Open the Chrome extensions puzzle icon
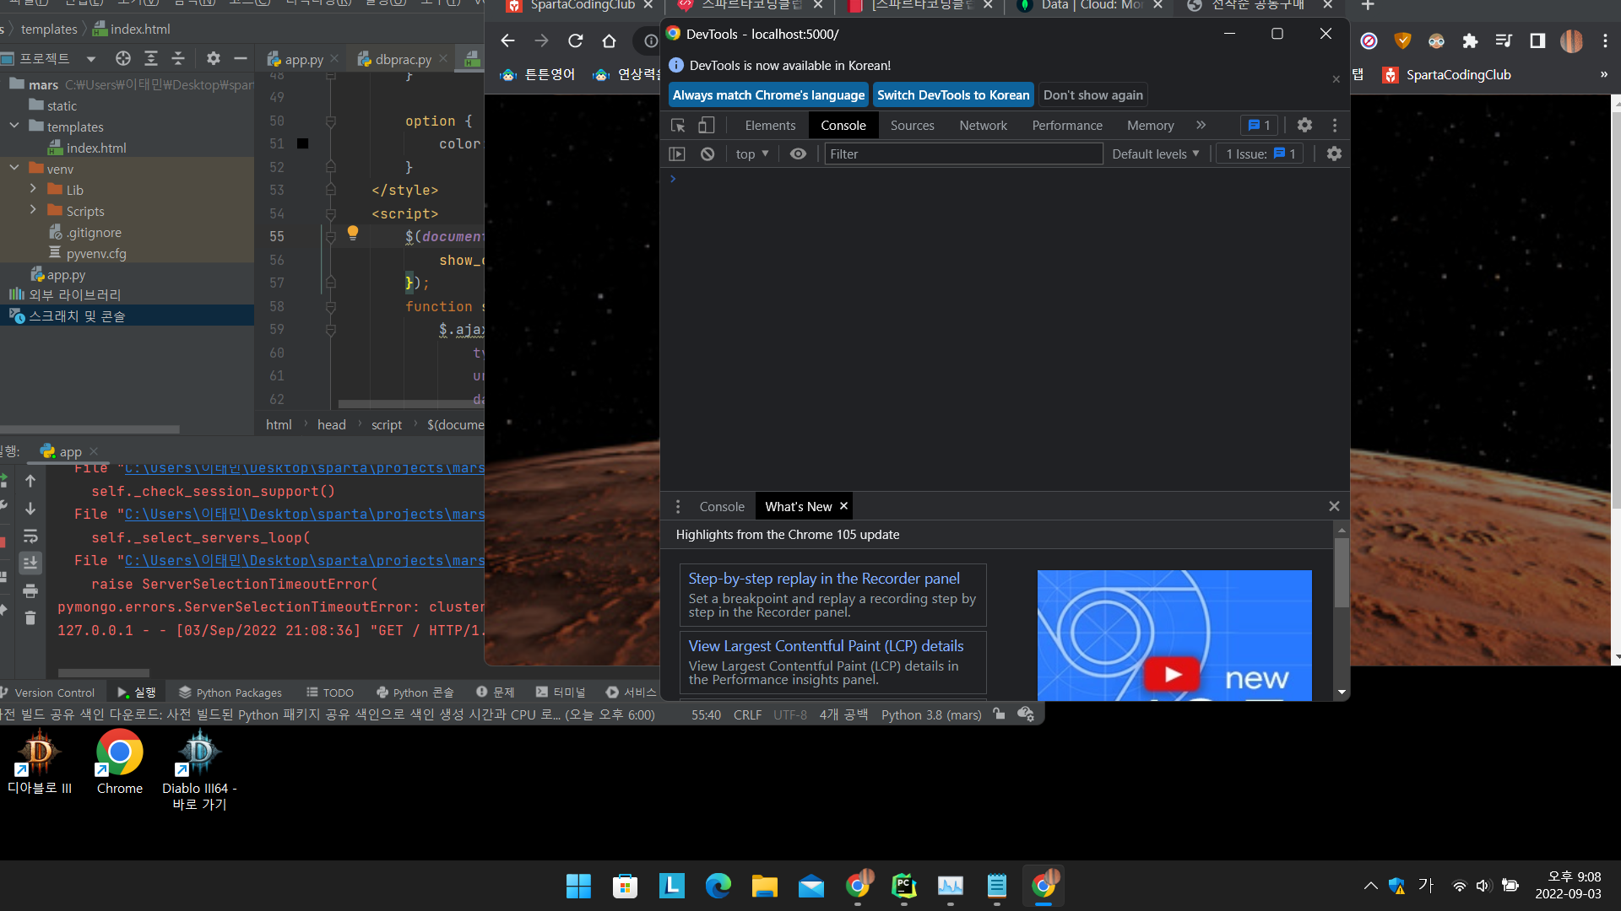The height and width of the screenshot is (911, 1621). 1470,40
